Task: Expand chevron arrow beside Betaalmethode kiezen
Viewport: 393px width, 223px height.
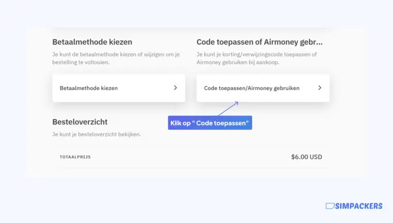Action: pos(176,88)
